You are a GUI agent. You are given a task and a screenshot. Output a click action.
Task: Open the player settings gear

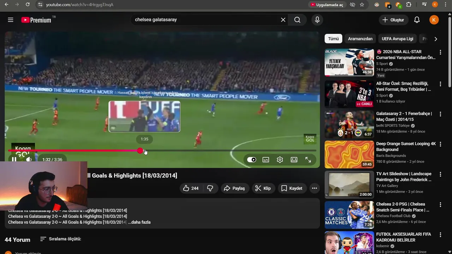click(280, 159)
